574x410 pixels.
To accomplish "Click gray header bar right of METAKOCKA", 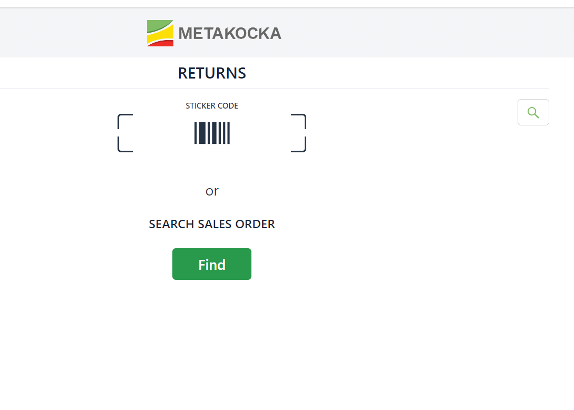I will coord(422,33).
